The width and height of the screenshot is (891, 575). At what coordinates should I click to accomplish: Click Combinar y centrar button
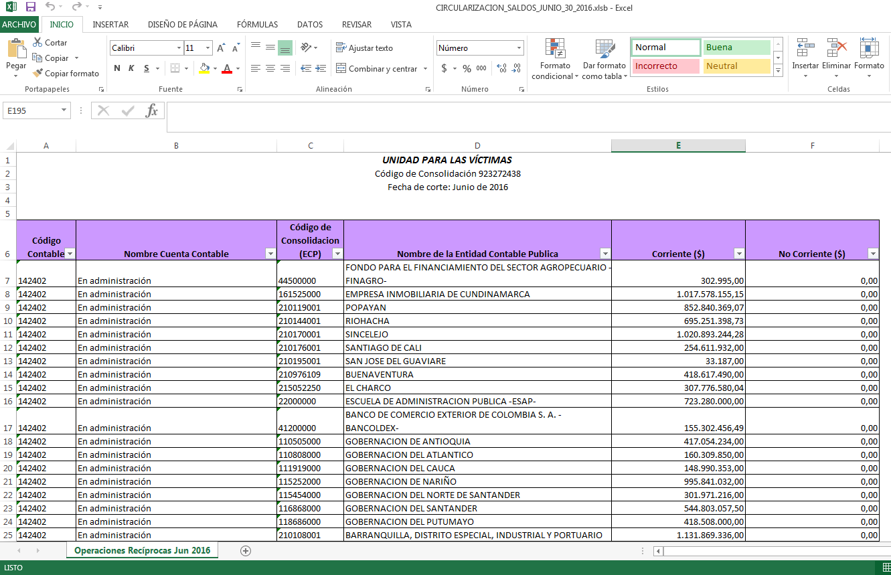(376, 68)
